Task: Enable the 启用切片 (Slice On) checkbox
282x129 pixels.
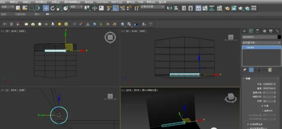Action: (263, 110)
